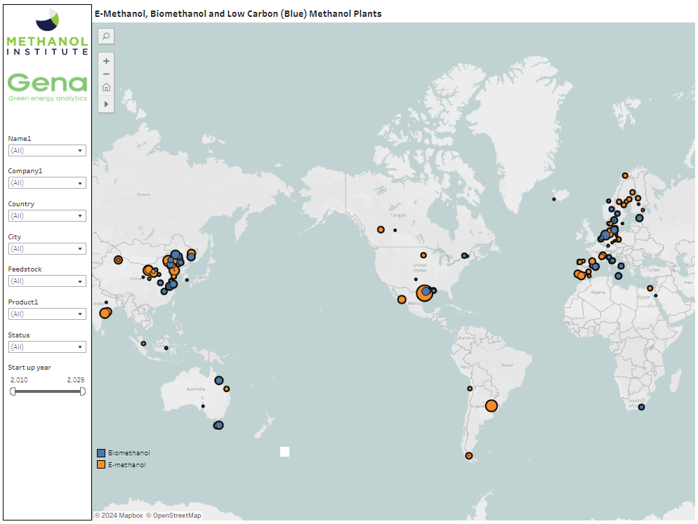The width and height of the screenshot is (698, 524).
Task: Open the Product1 filter dropdown
Action: point(47,314)
